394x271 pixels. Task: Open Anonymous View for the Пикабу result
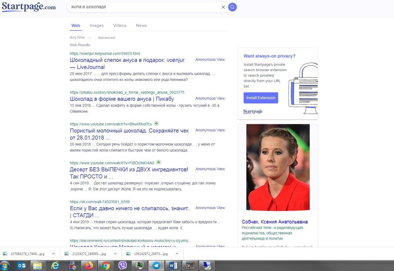pyautogui.click(x=210, y=98)
